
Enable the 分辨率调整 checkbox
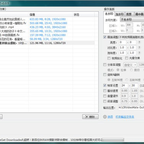click(x=105, y=65)
